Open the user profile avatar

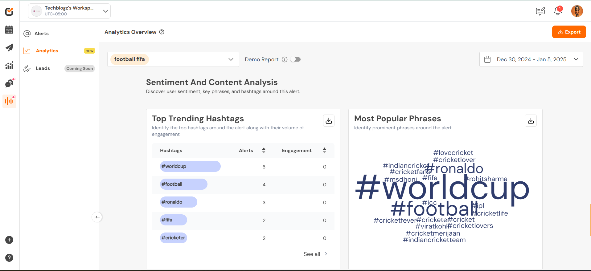click(577, 11)
